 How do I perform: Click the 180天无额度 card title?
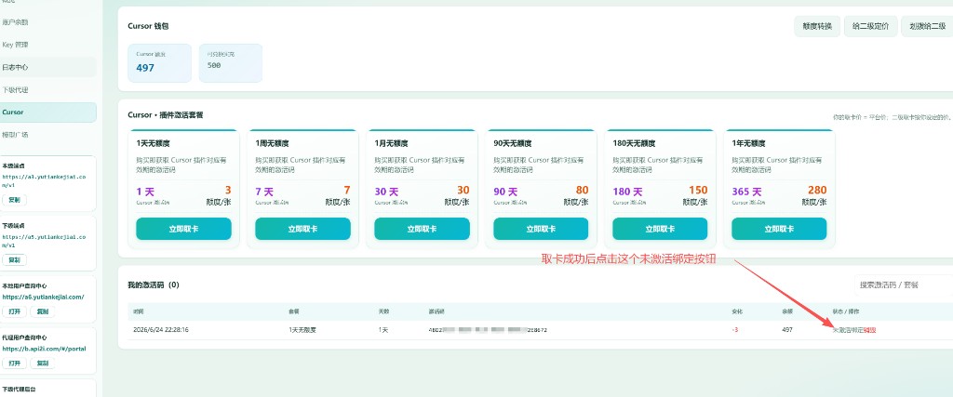tap(634, 144)
